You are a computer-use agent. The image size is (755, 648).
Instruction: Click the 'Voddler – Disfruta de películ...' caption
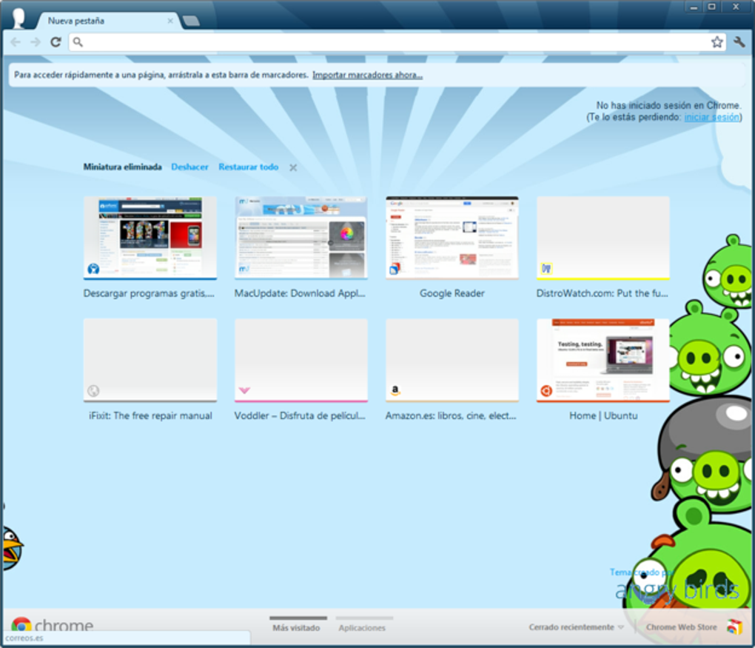(300, 415)
